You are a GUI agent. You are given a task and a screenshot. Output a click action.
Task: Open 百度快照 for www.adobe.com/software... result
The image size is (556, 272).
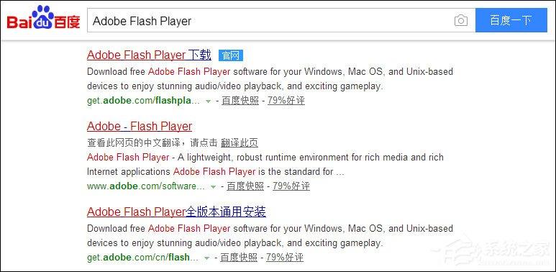245,186
